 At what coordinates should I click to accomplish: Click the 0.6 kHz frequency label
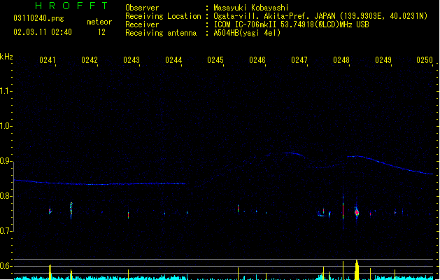tap(6, 266)
